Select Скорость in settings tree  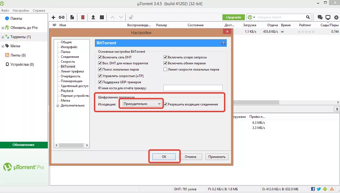tap(68, 62)
